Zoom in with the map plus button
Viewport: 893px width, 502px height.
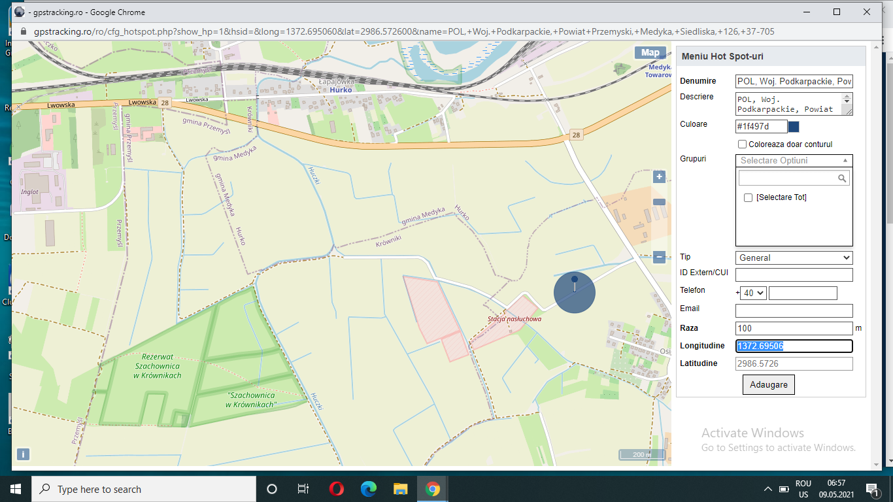tap(659, 176)
